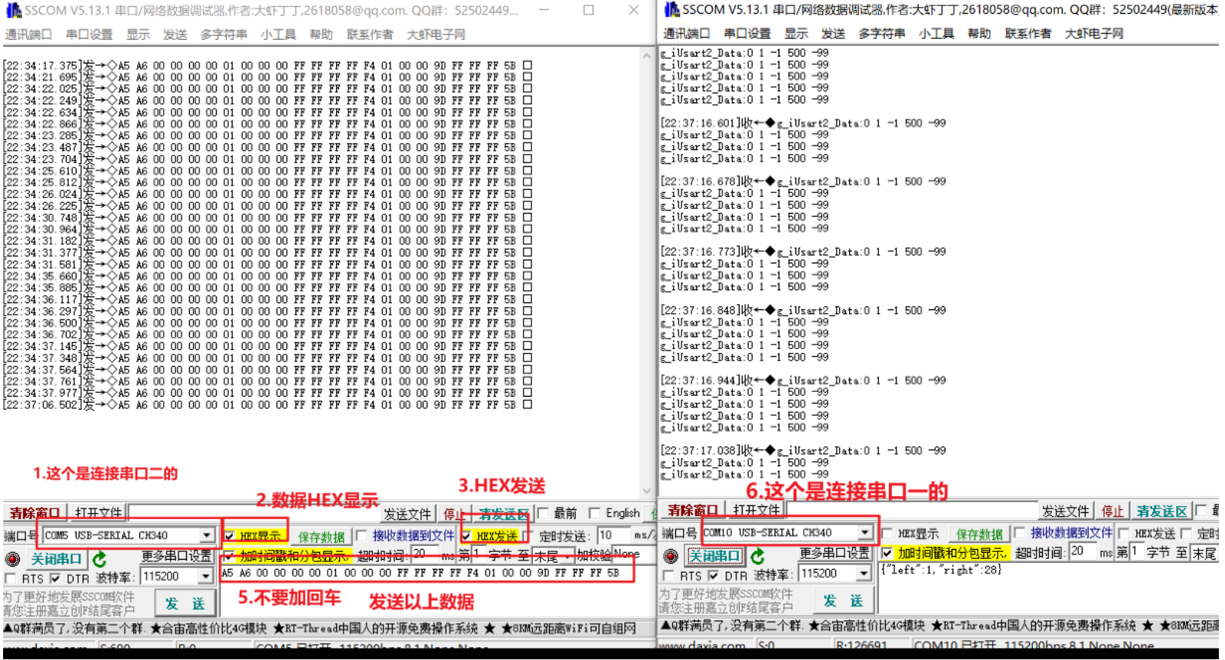1225x660 pixels.
Task: Enable 接收数据到文件 in right window
Action: coord(1019,533)
